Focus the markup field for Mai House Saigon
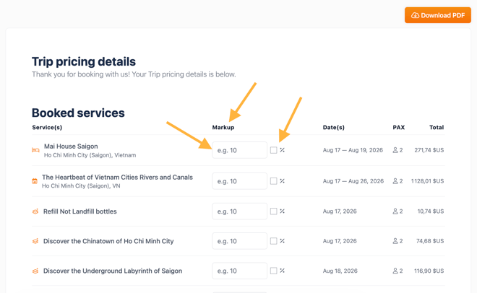The height and width of the screenshot is (293, 477). 239,150
